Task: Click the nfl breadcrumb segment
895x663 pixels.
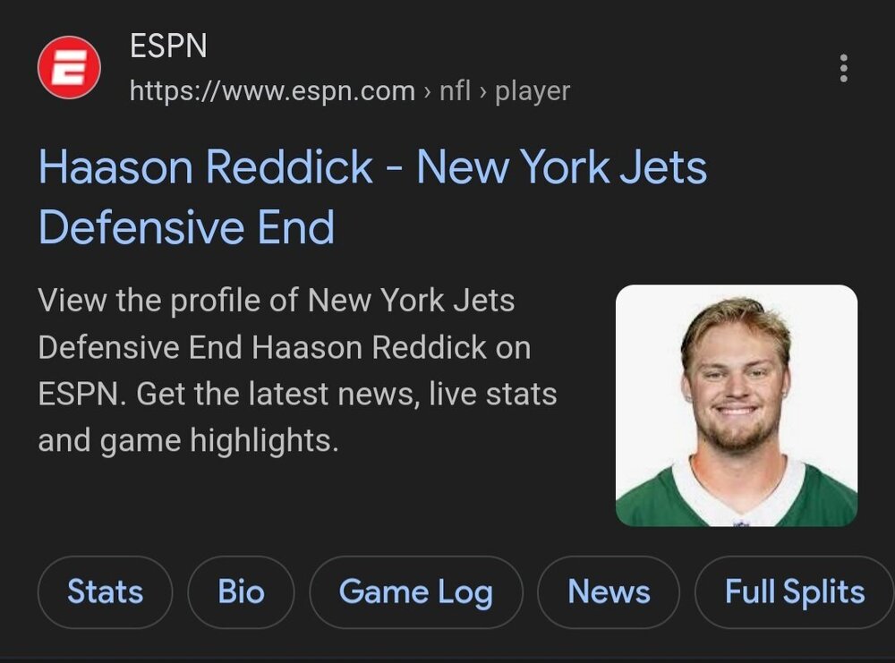Action: coord(455,91)
